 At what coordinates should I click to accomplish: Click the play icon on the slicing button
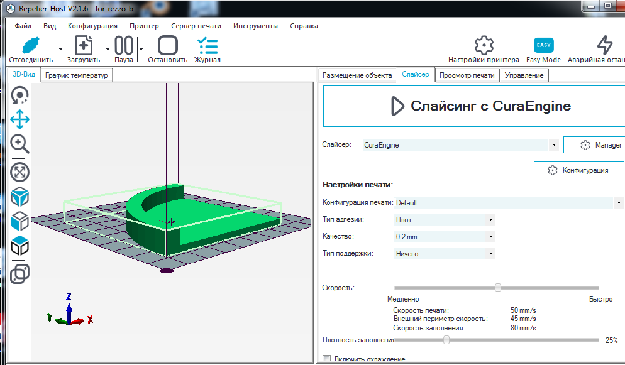(397, 106)
